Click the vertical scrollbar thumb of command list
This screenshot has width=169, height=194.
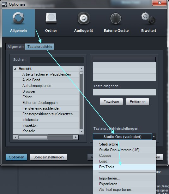click(x=81, y=73)
